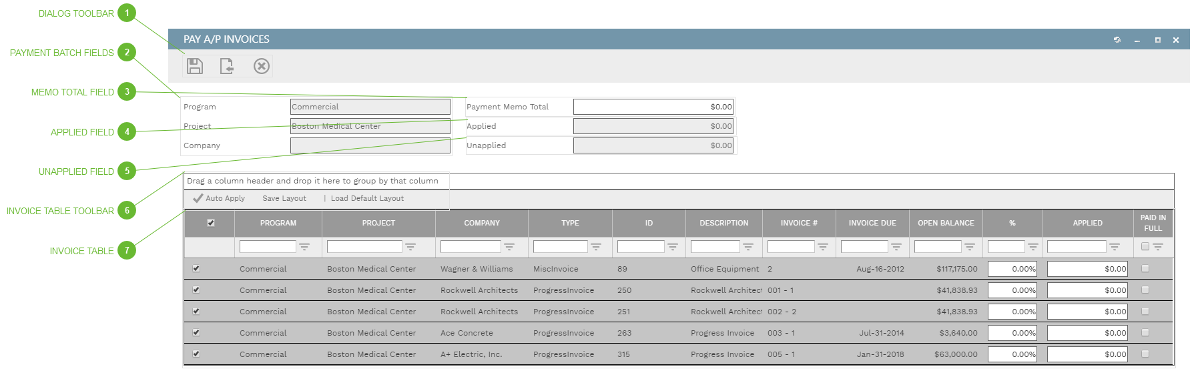Toggle the select-all checkbox in table header
The image size is (1192, 383).
[x=211, y=223]
